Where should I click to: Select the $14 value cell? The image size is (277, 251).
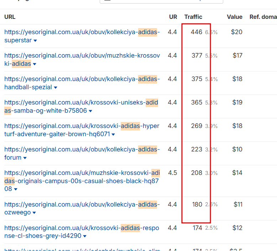[237, 173]
